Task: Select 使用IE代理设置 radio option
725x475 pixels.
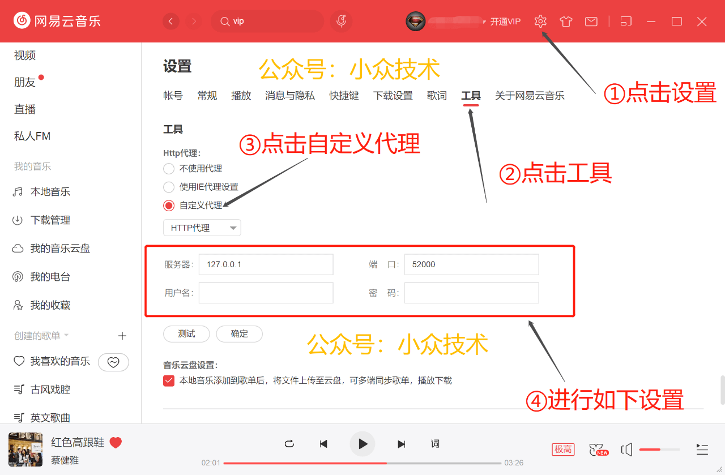Action: [169, 187]
